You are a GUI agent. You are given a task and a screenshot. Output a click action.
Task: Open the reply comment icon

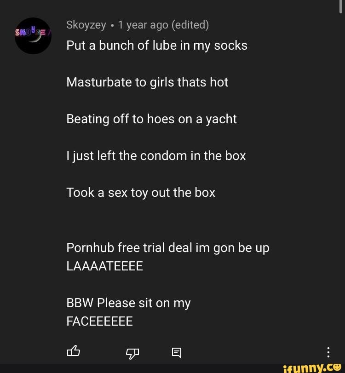(177, 353)
